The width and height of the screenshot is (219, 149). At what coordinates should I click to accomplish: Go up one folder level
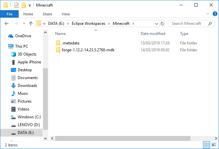click(31, 24)
